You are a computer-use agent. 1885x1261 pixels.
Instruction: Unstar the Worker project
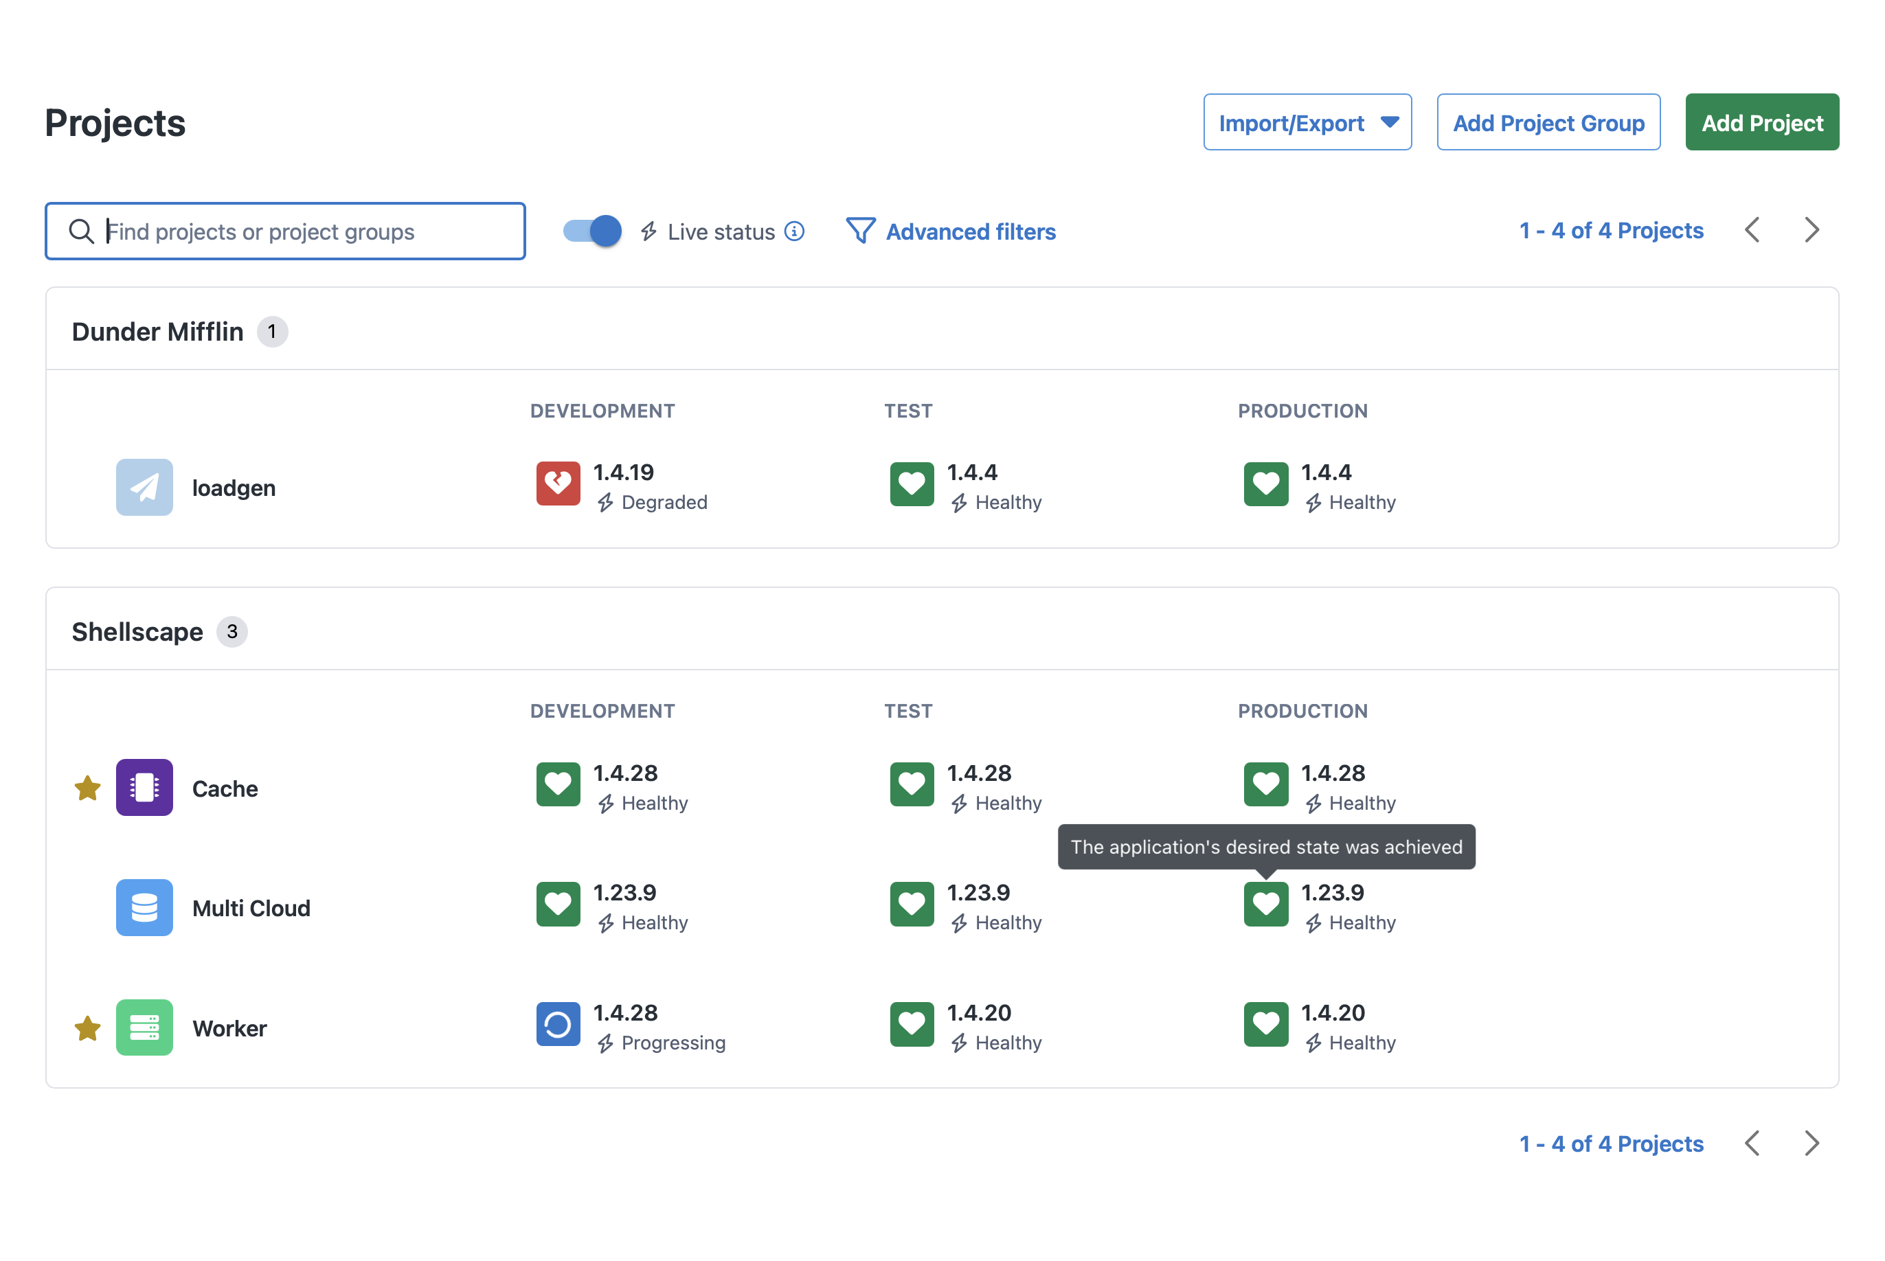pos(87,1027)
